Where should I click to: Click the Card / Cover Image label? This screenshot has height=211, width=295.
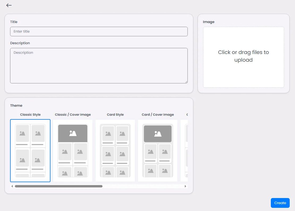click(158, 115)
